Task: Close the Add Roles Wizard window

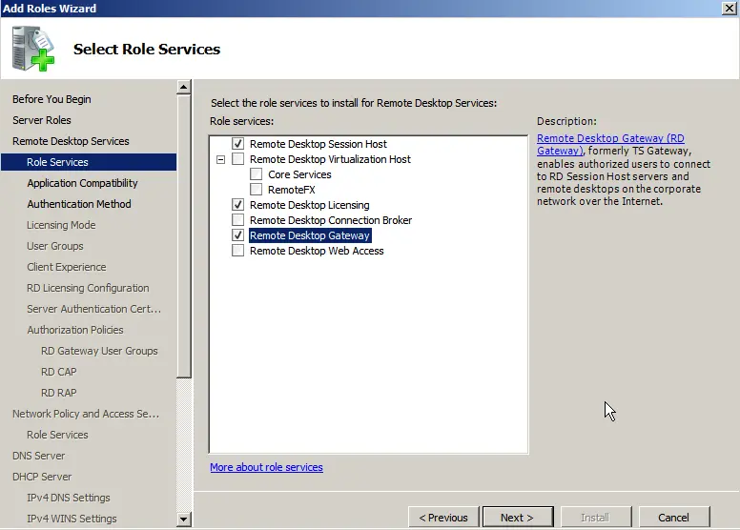Action: pos(729,9)
